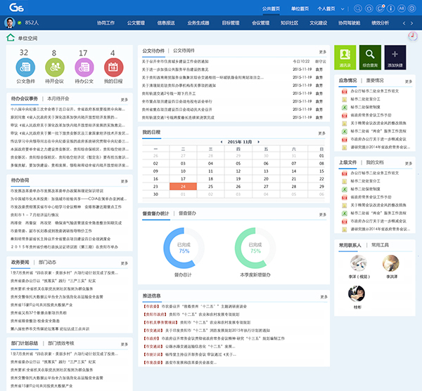Viewport: 422px width, 391px height.
Task: Open the settings gear in top bar
Action: (x=411, y=8)
